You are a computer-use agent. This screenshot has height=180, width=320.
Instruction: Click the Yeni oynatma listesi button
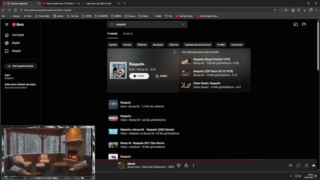pyautogui.click(x=20, y=66)
